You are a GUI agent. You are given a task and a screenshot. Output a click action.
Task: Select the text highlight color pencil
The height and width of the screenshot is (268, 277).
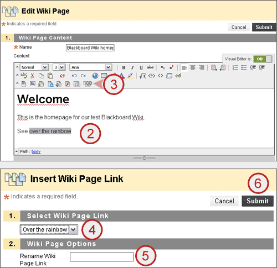pyautogui.click(x=130, y=76)
